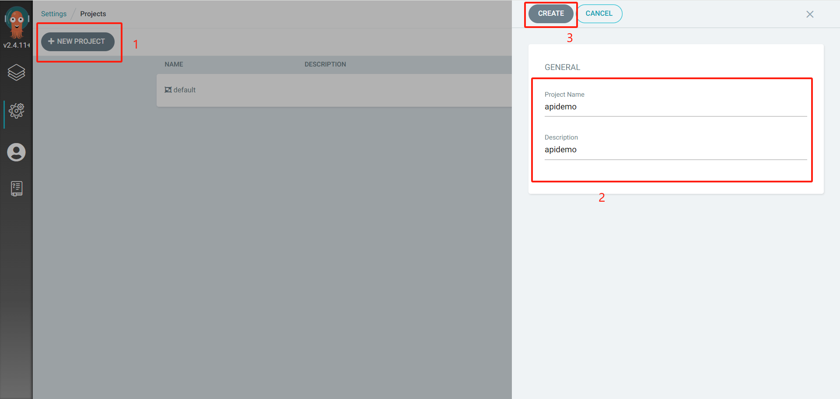Open the User Info sidebar icon

tap(16, 152)
